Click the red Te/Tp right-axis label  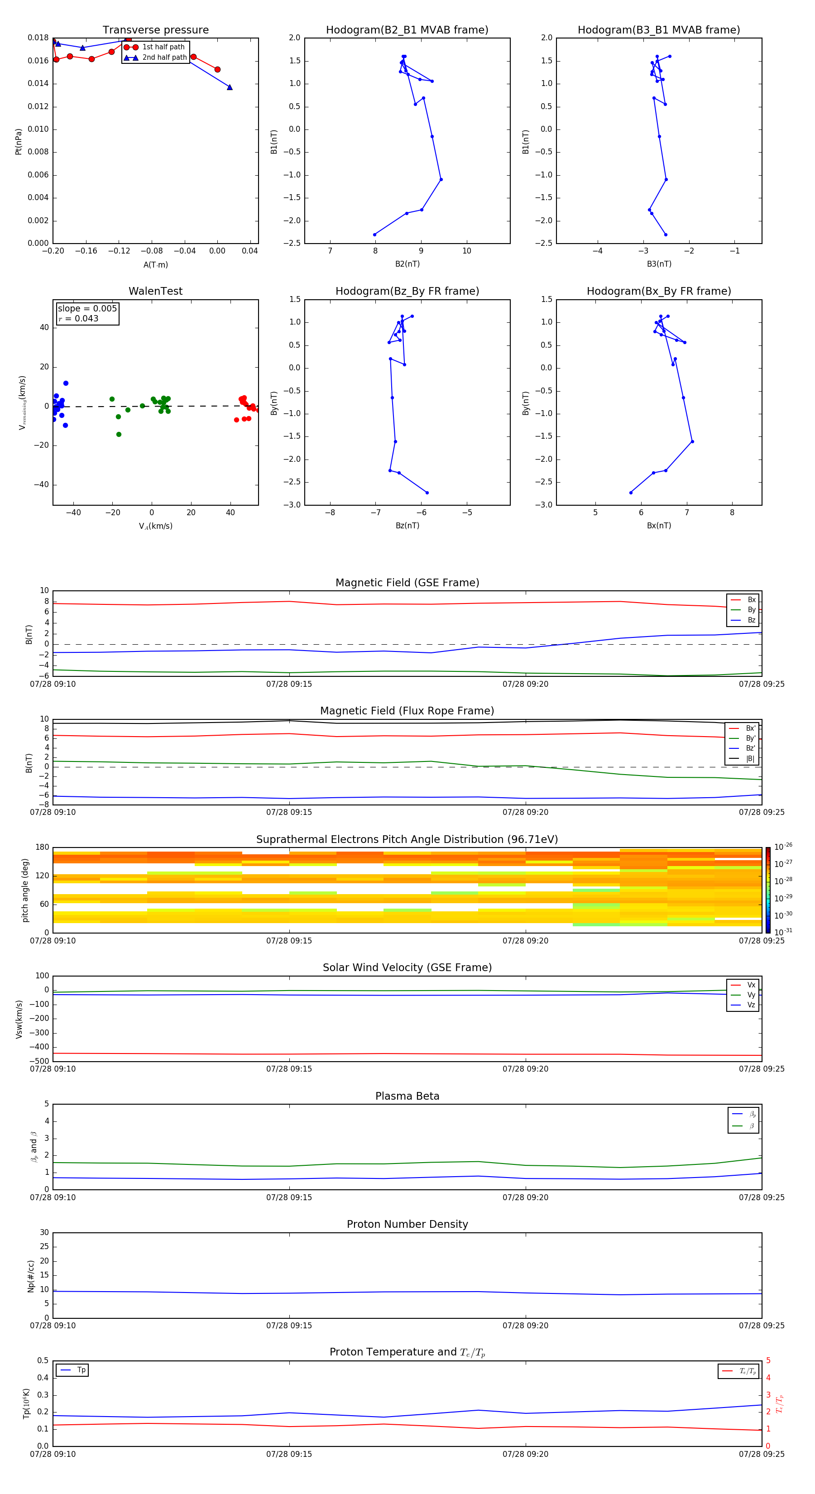point(780,1404)
